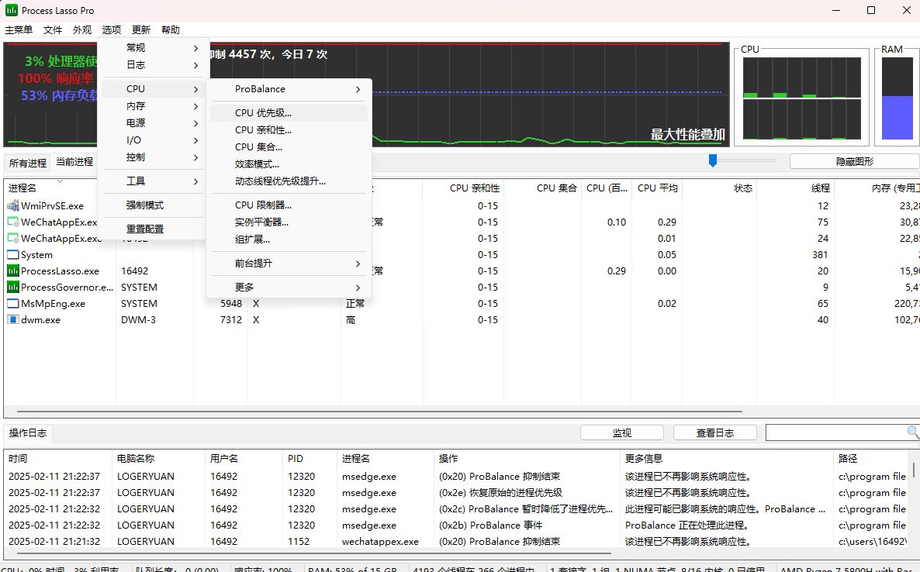Click the System process icon
Viewport: 920px width, 572px height.
13,255
